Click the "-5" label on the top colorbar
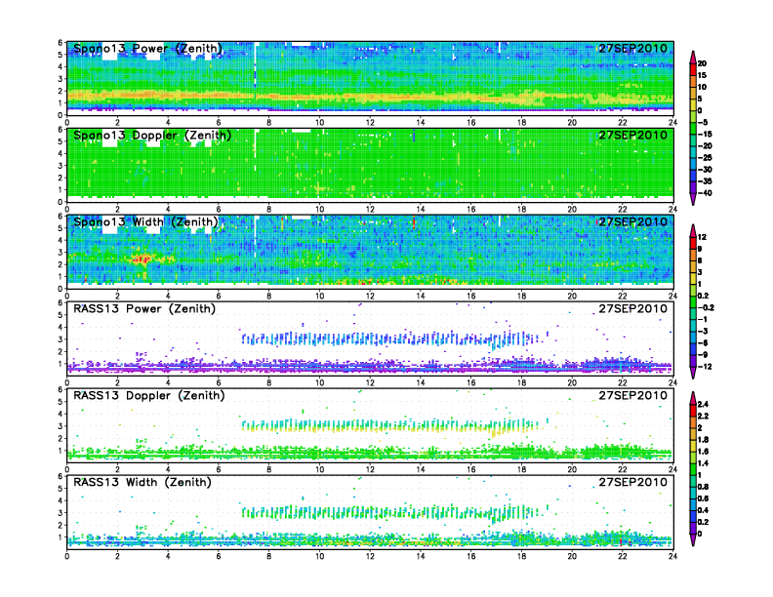Screen dimensions: 773x597 [704, 122]
